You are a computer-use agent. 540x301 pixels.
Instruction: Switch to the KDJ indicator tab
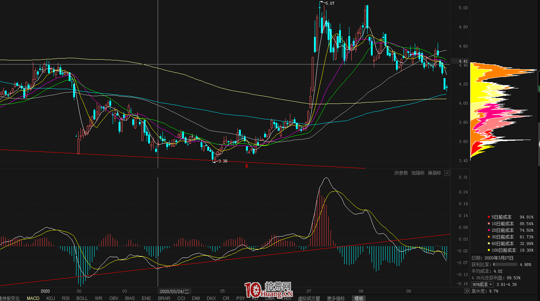tap(51, 298)
